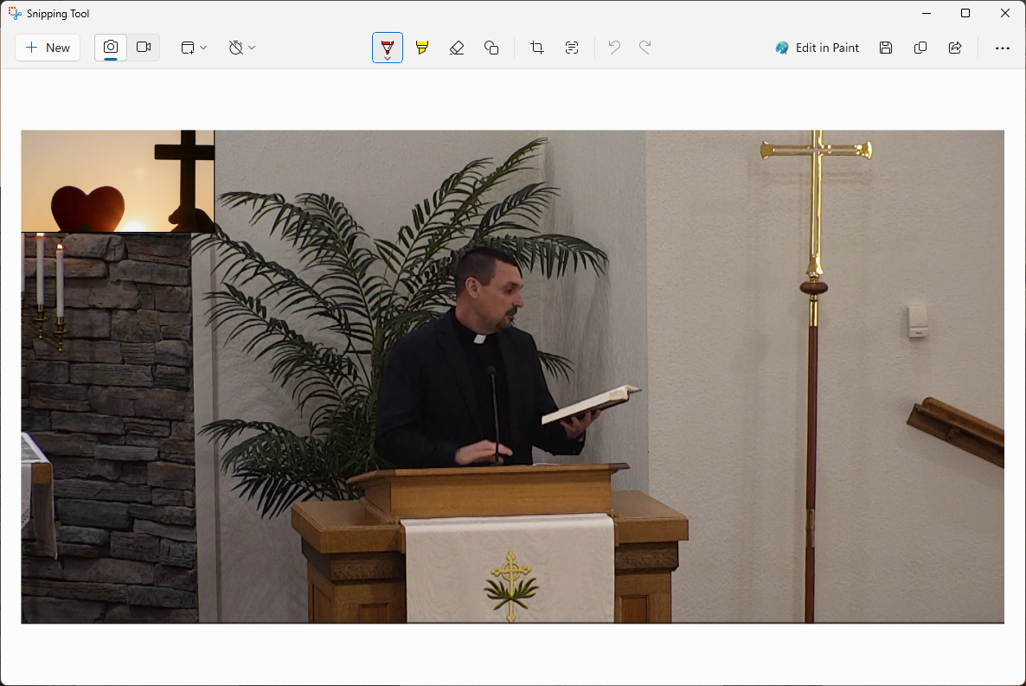
Task: Expand the delay snip timer dropdown
Action: click(242, 48)
